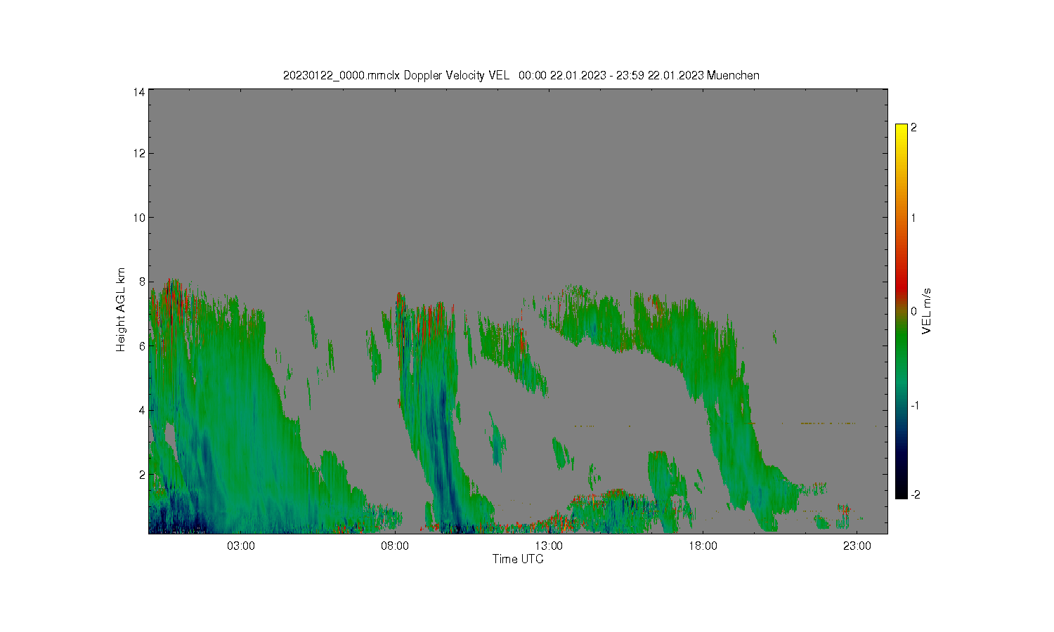Click the height tick label 14
Screen dimensions: 1054x632
pyautogui.click(x=140, y=92)
